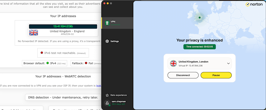Expand the server location chevron dropdown
Viewport: 266px width, 110px height.
point(228,64)
